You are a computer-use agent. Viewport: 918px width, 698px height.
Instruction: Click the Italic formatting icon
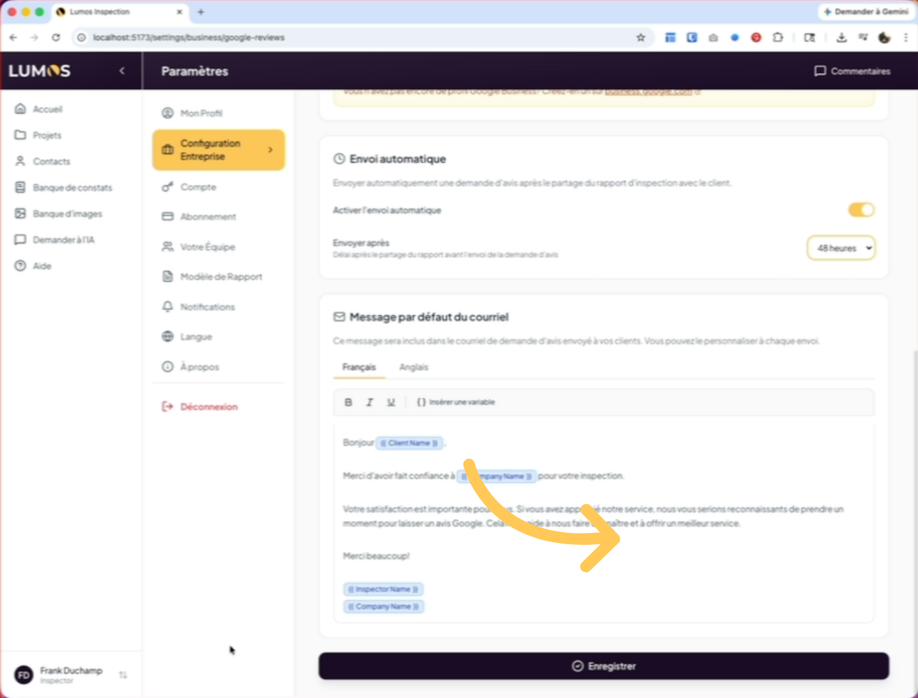[x=369, y=402]
